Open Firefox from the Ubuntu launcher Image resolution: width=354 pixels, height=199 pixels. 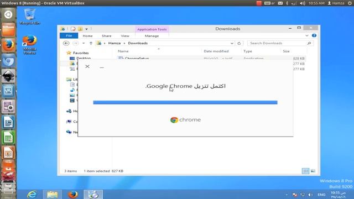coord(8,45)
